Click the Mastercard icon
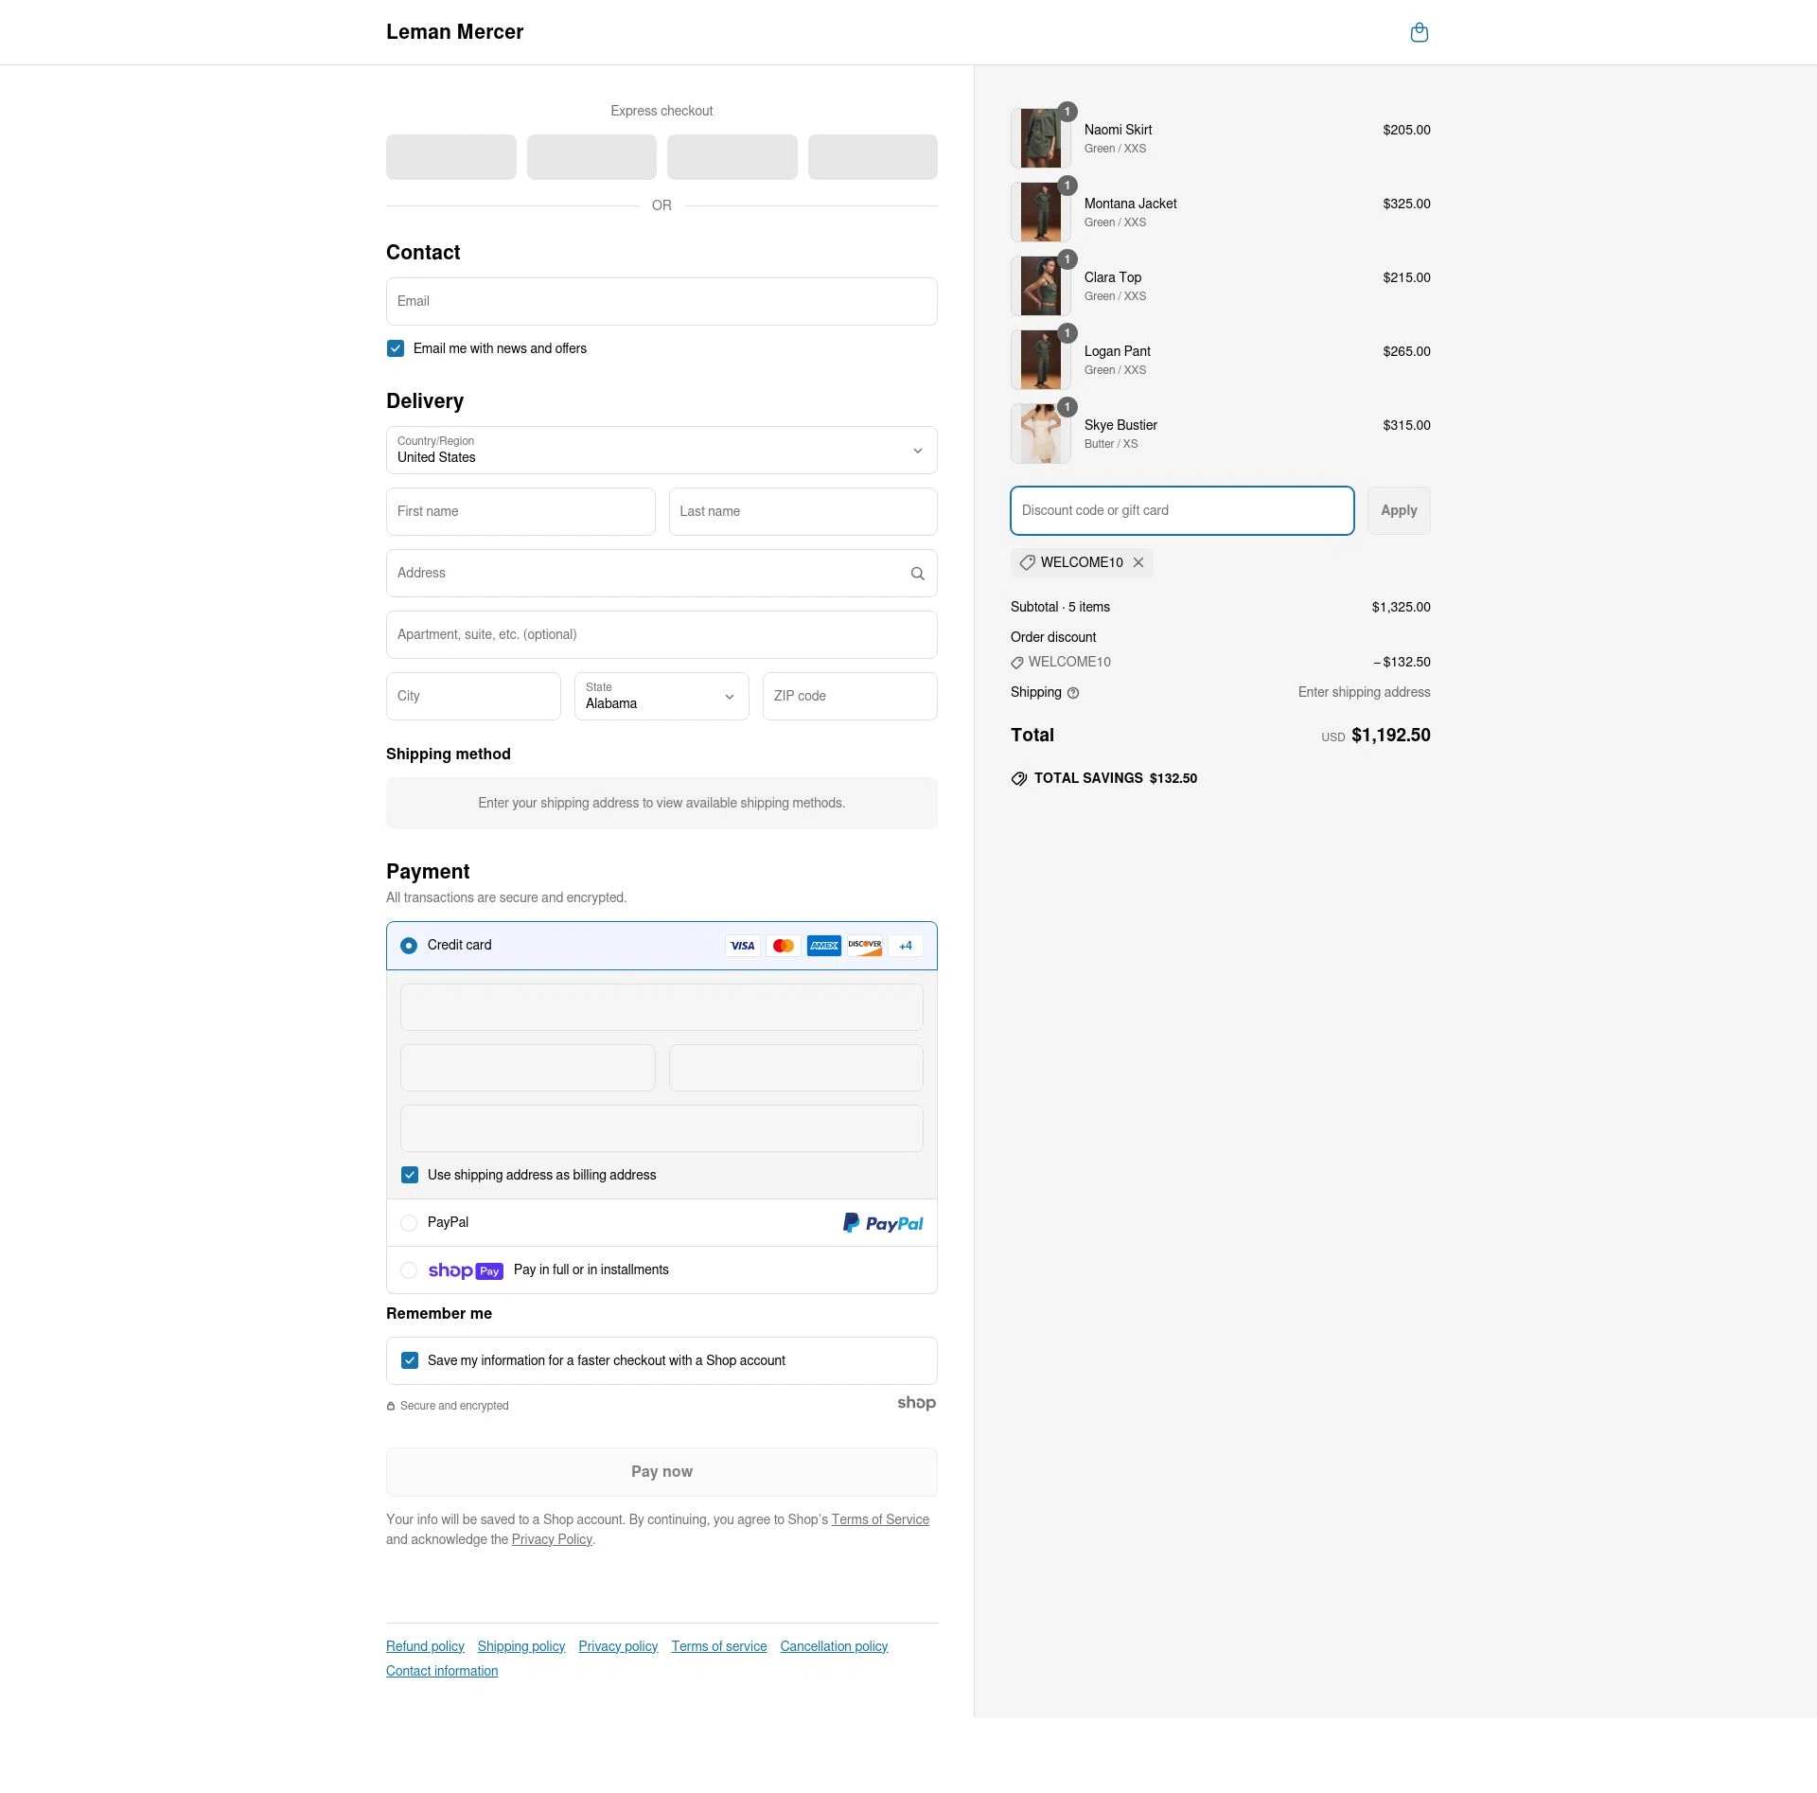 tap(783, 945)
